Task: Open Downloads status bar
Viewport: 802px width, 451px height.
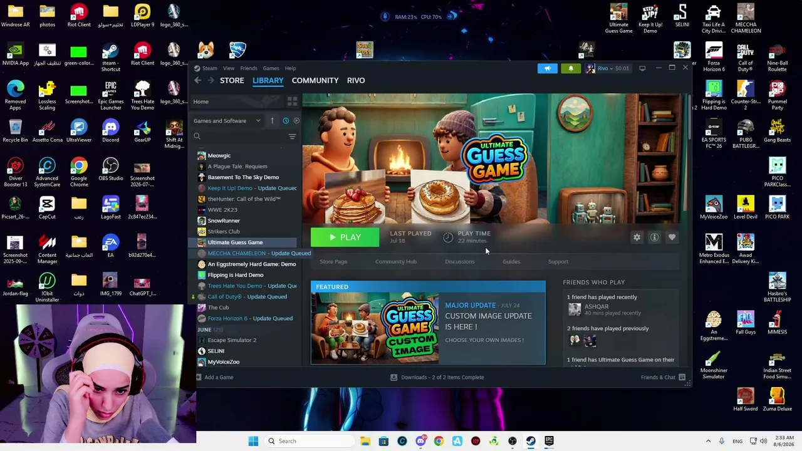Action: click(437, 377)
